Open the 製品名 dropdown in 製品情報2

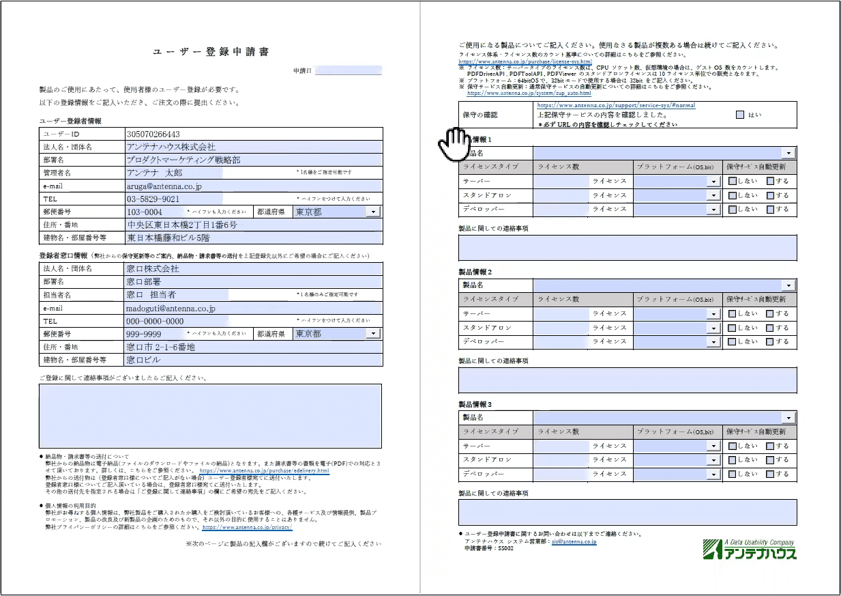[789, 286]
